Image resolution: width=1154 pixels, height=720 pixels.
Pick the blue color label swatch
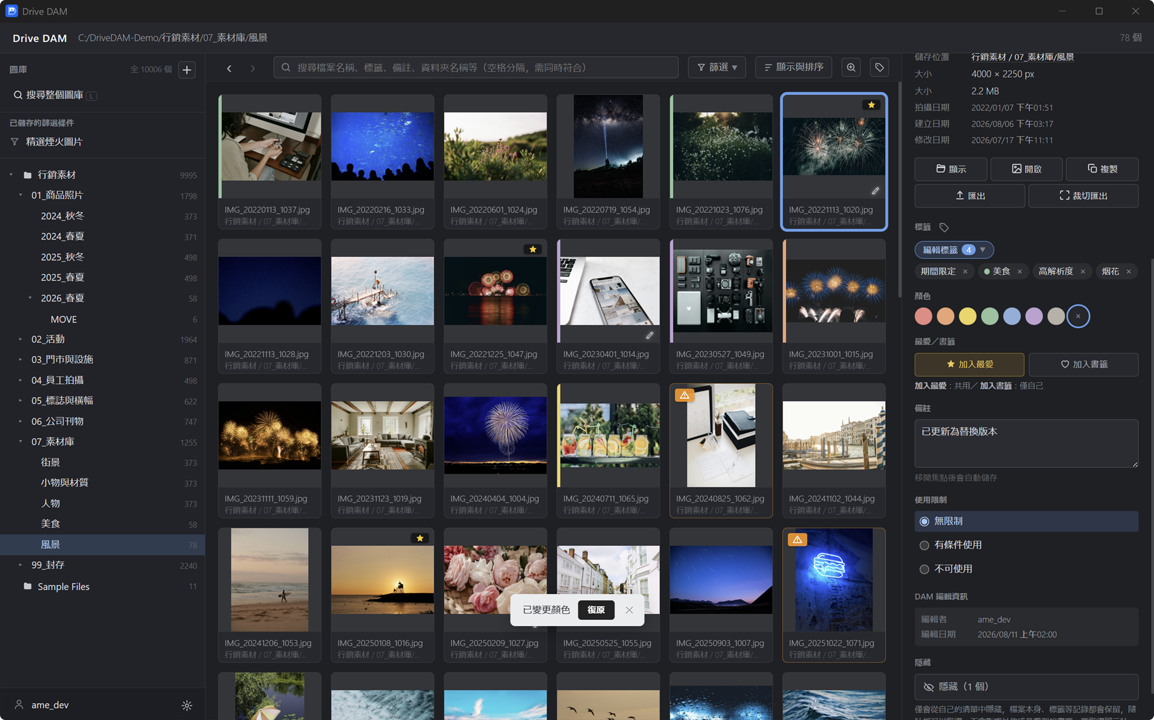1012,317
